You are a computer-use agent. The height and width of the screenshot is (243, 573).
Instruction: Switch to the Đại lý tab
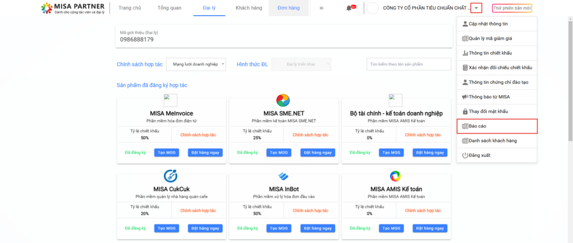point(209,8)
